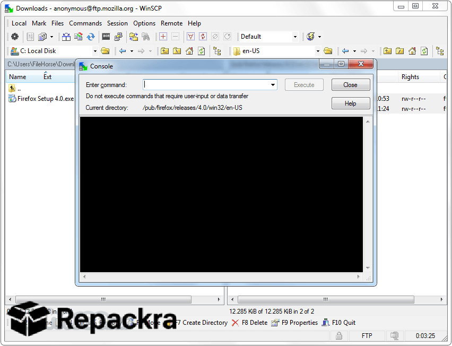Viewport: 452px width, 346px height.
Task: Refresh the local panel
Action: click(x=202, y=51)
